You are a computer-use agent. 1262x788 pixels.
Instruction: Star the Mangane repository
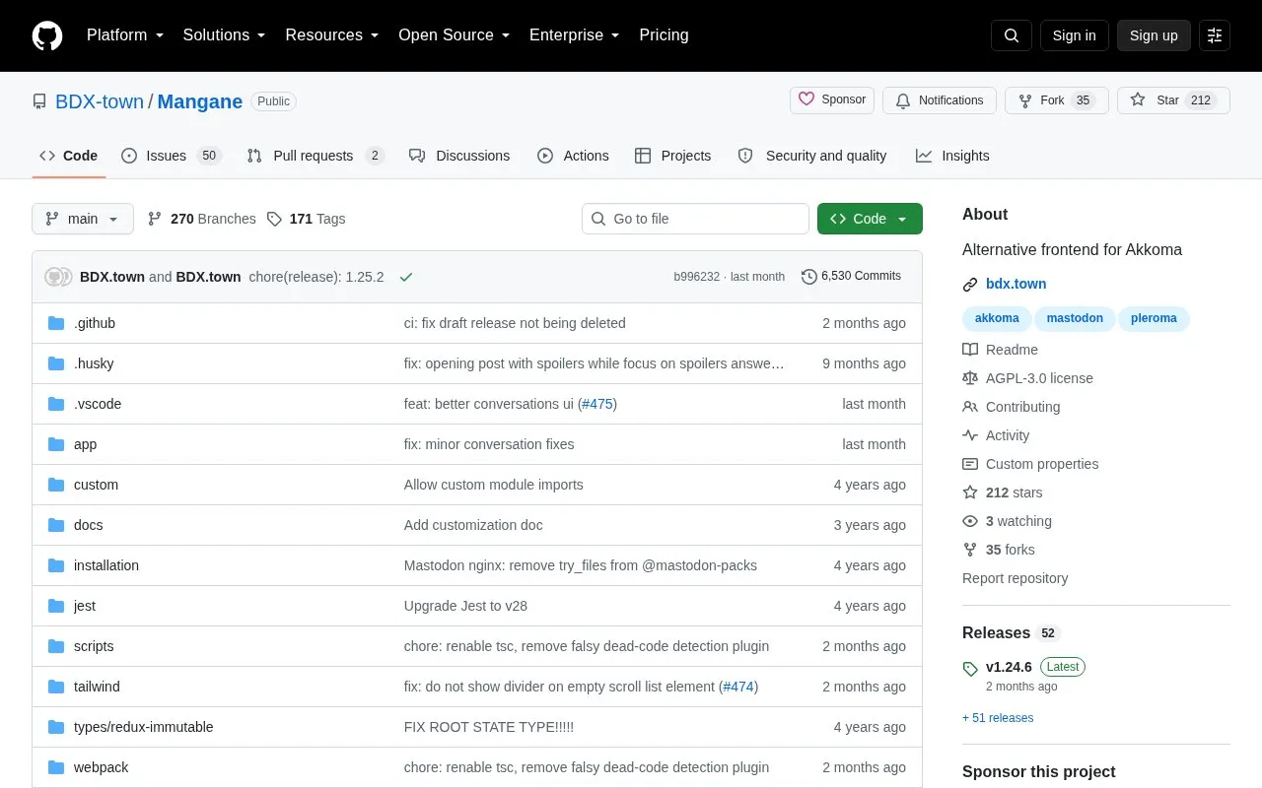tap(1173, 100)
